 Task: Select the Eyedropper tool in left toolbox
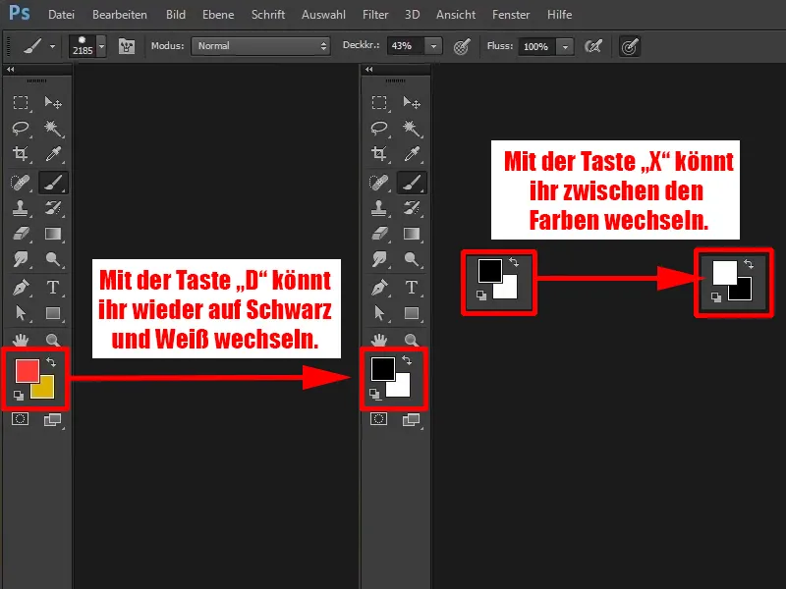[x=53, y=154]
